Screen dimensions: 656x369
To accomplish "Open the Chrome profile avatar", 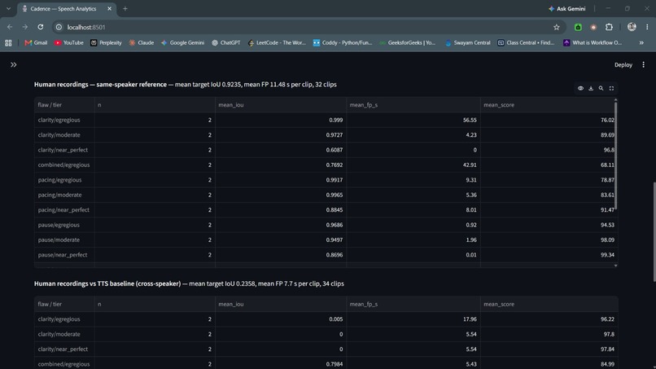I will pyautogui.click(x=632, y=27).
